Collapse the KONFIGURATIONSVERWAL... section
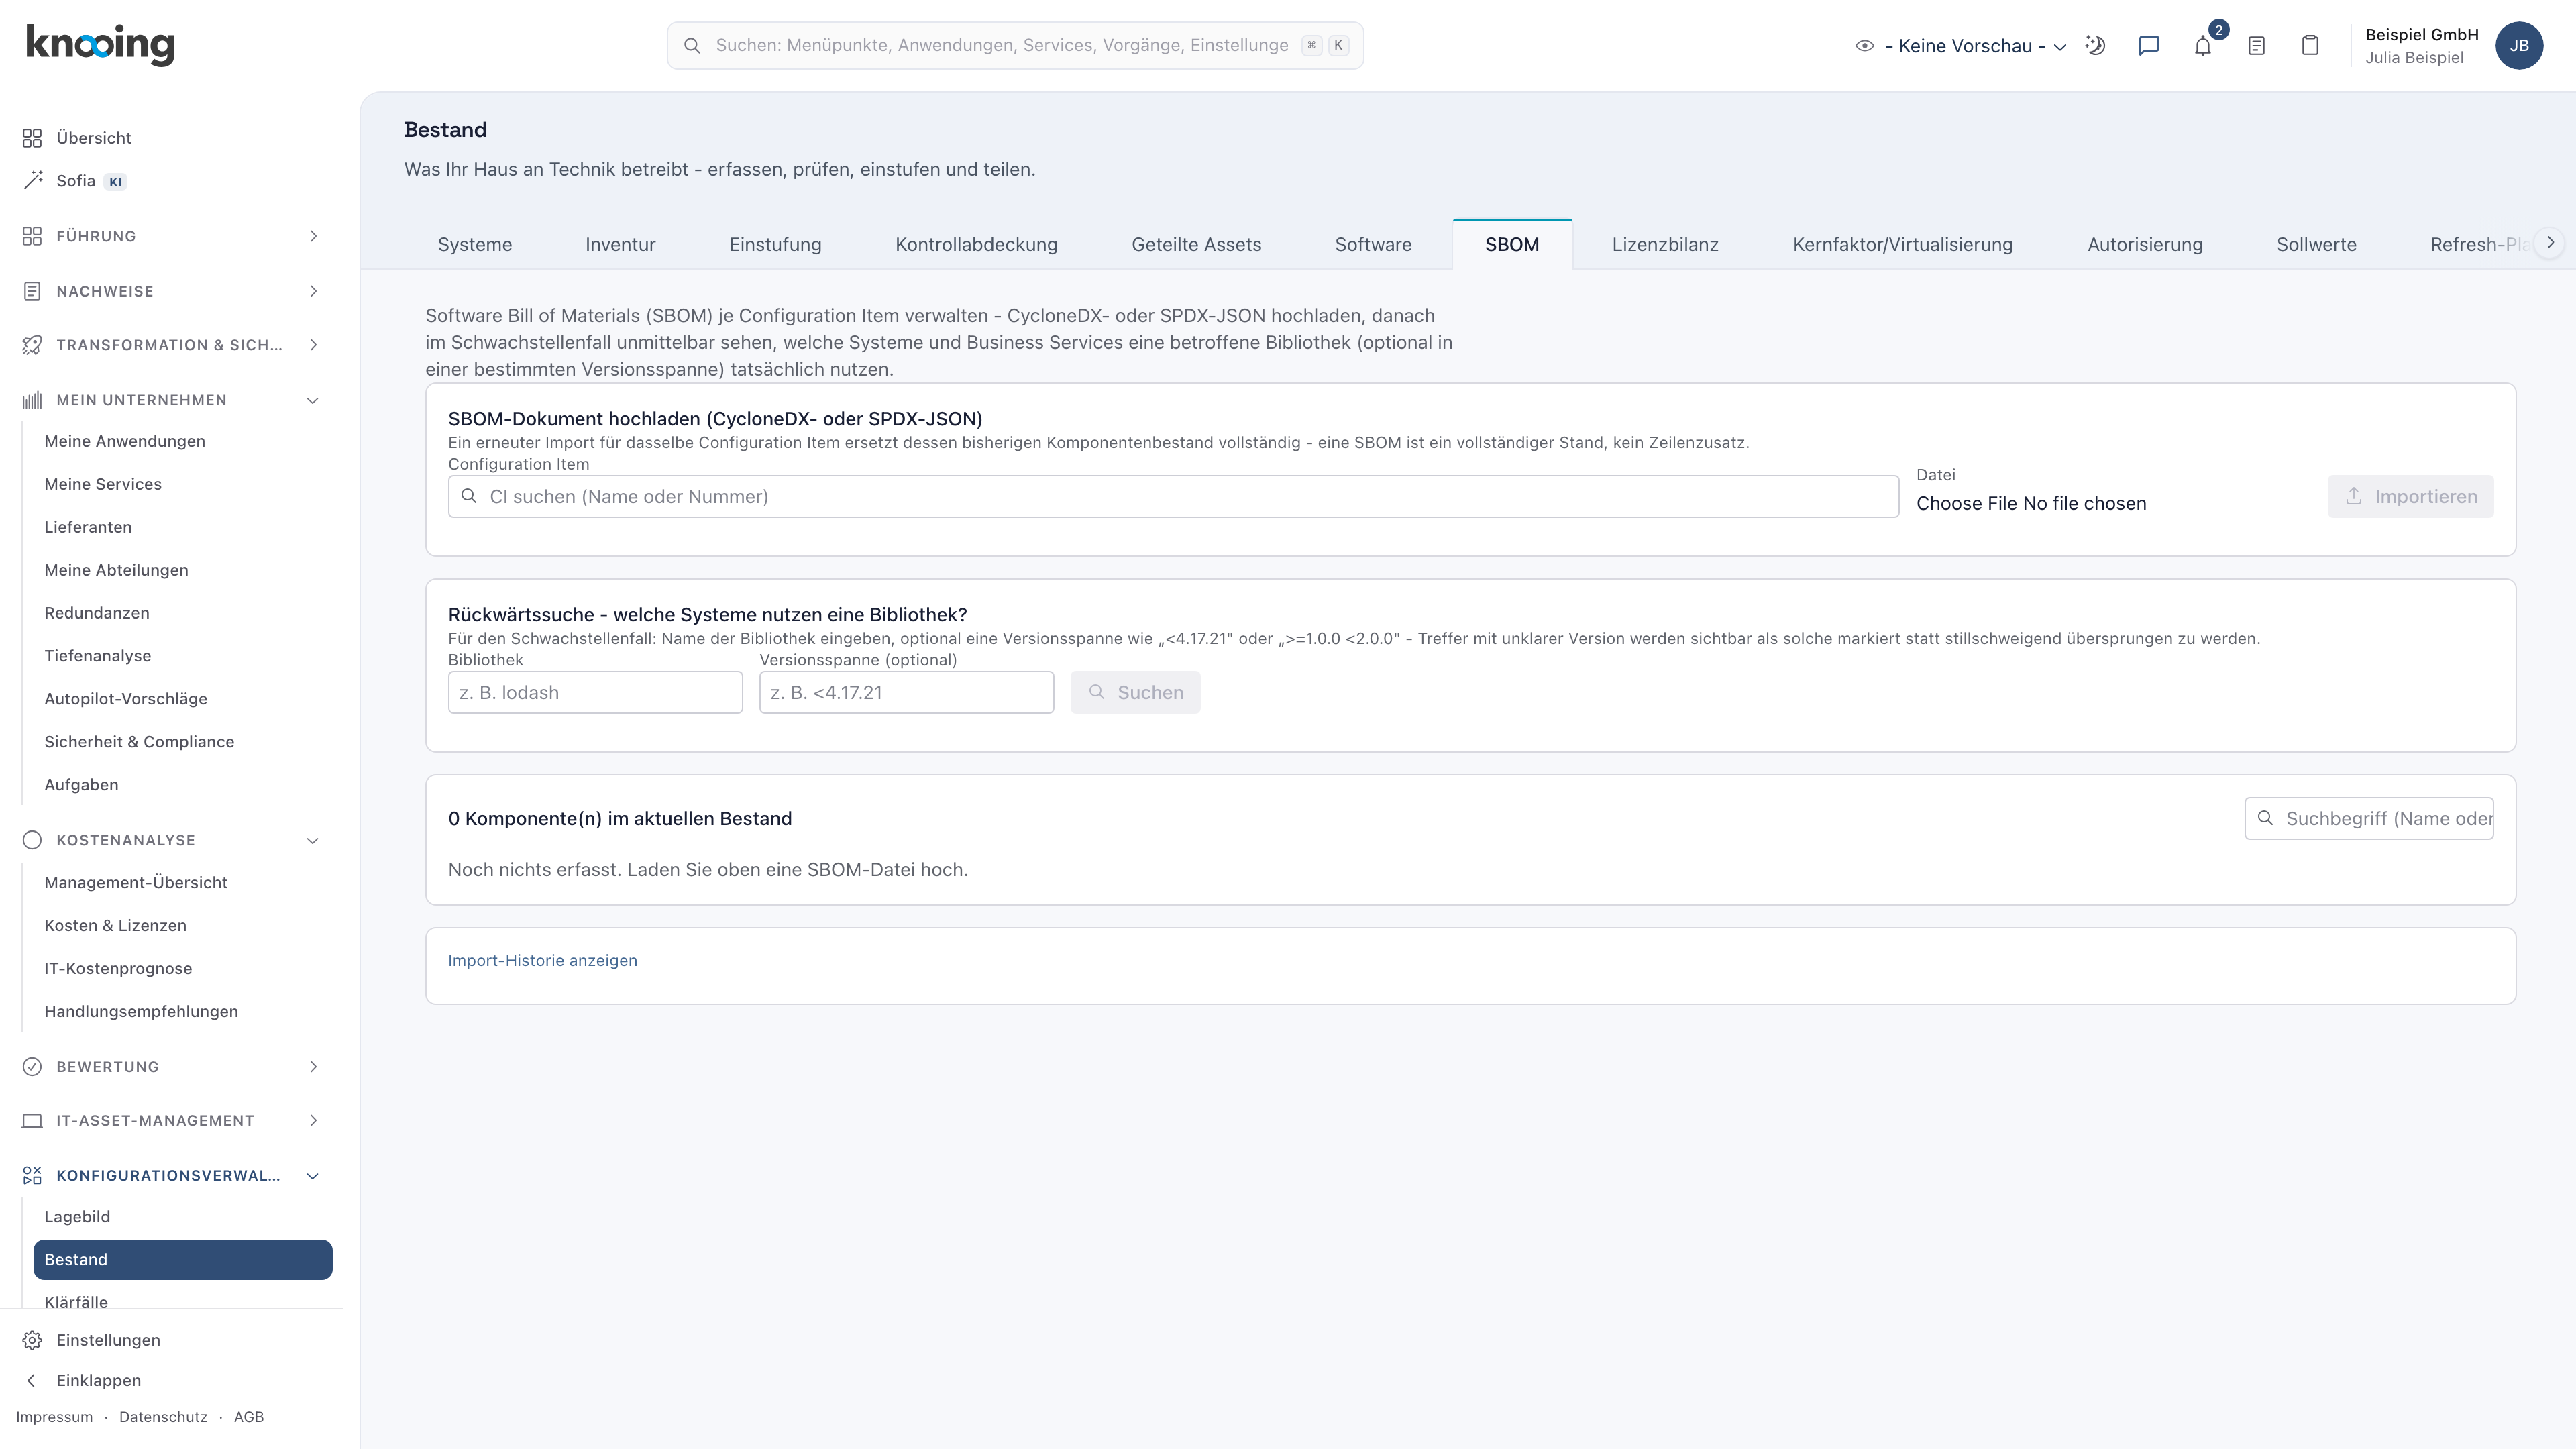This screenshot has width=2576, height=1449. (173, 1175)
